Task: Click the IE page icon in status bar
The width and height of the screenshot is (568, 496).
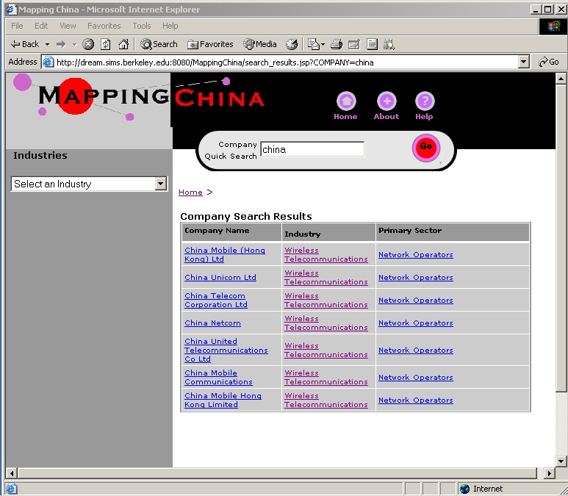Action: 11,489
